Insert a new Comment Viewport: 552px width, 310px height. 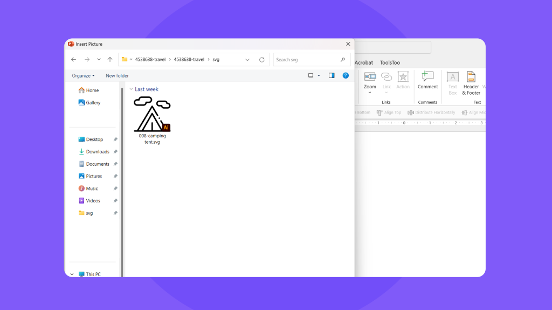tap(427, 81)
